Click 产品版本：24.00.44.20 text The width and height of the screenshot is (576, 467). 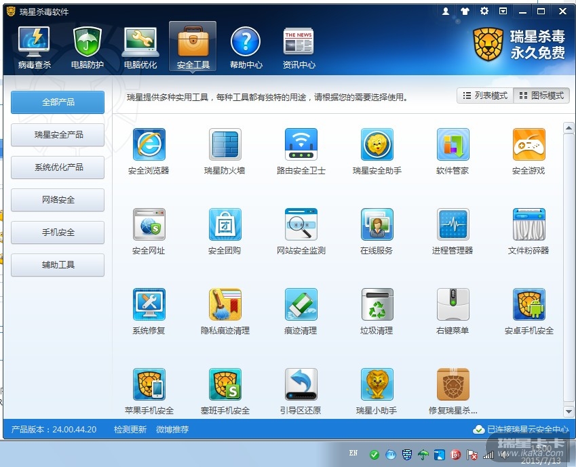[54, 429]
